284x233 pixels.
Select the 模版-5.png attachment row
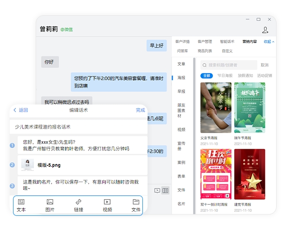(x=83, y=165)
